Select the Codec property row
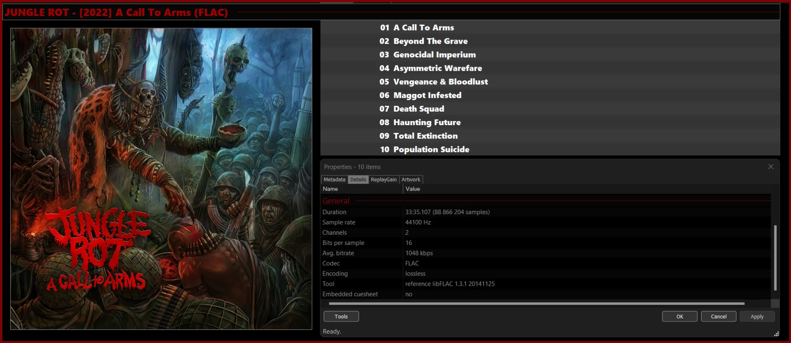This screenshot has width=791, height=343. [x=546, y=264]
